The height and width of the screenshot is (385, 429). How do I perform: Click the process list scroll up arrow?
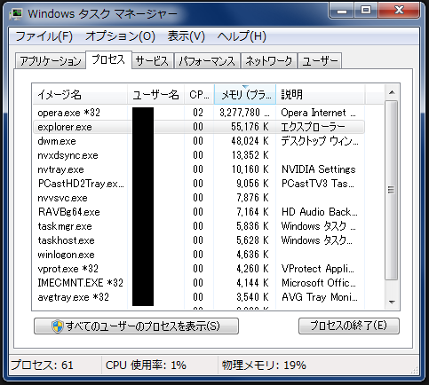coord(392,92)
